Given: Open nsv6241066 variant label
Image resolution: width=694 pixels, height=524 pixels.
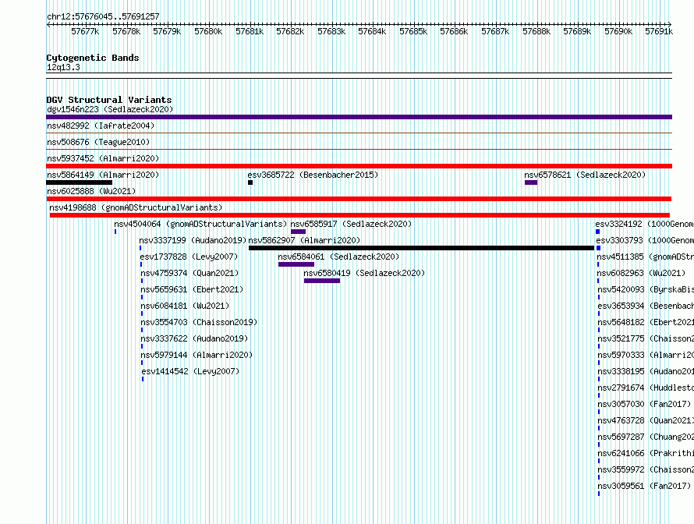Looking at the screenshot, I should coord(646,453).
